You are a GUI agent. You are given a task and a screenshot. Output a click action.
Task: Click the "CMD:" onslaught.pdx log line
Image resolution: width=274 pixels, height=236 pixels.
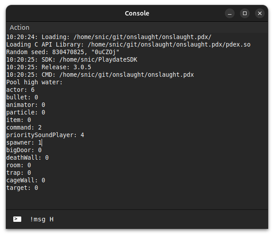(100, 75)
